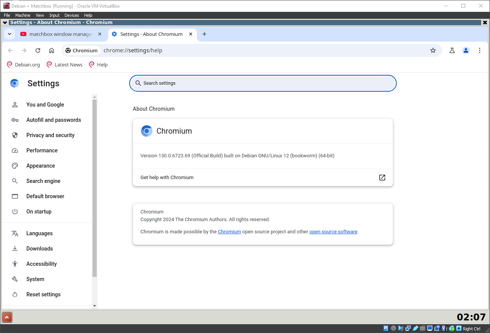The width and height of the screenshot is (490, 333).
Task: Go to homepage using the home icon
Action: pos(52,50)
